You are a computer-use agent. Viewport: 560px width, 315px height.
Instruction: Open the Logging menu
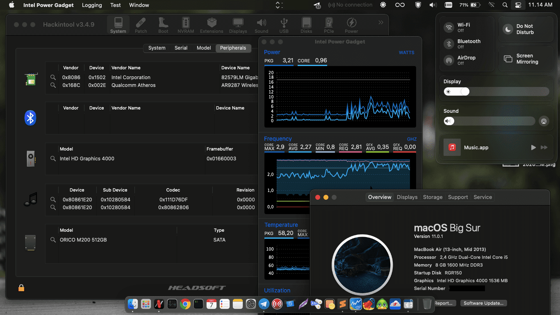[92, 5]
